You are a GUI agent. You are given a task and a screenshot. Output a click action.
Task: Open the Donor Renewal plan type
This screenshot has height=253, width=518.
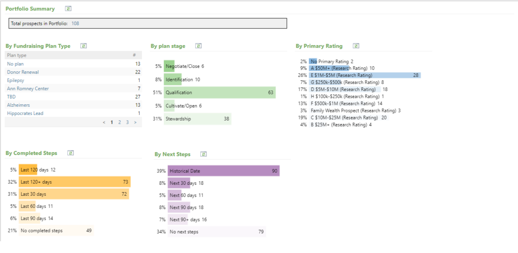click(x=23, y=72)
